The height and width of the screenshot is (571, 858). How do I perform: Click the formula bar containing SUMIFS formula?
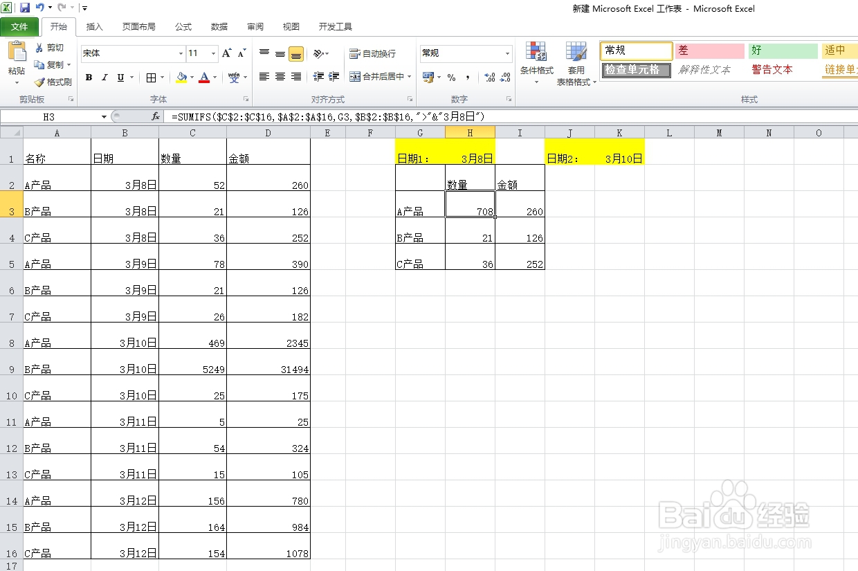[512, 117]
